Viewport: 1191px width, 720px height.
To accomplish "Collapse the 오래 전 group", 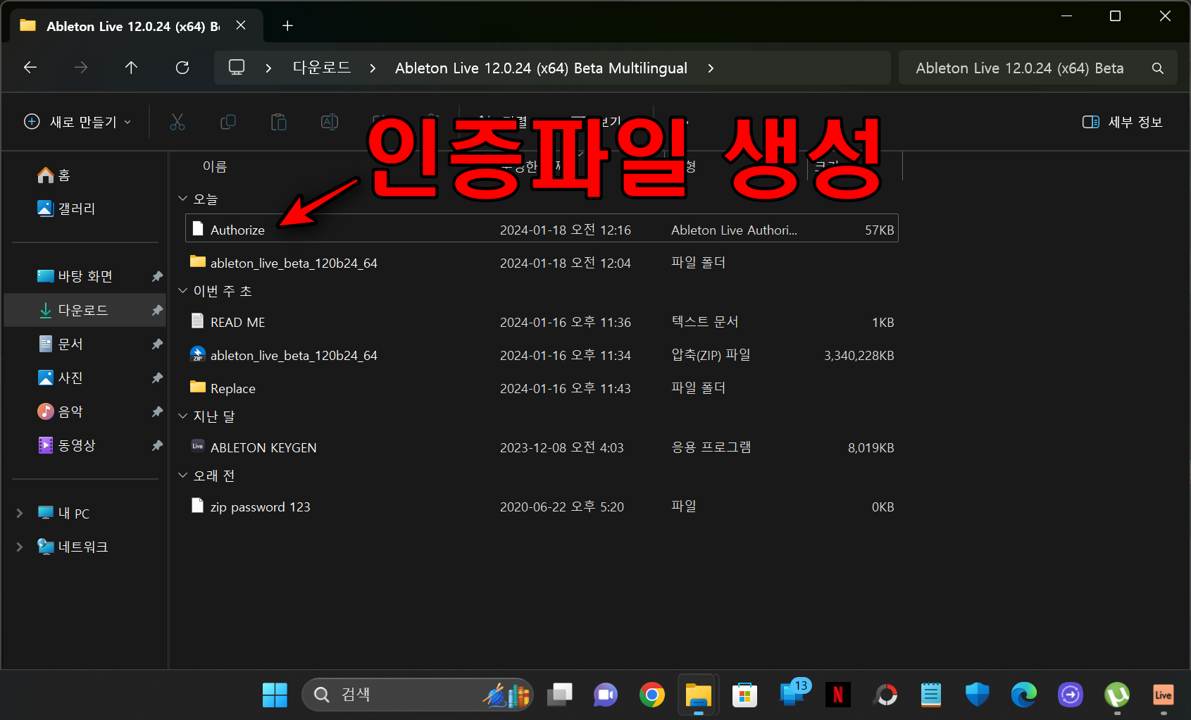I will pos(182,476).
